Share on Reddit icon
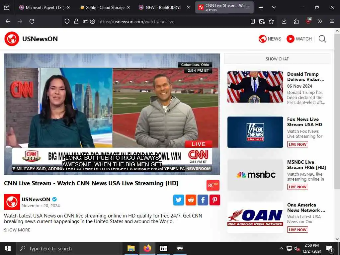 coord(191,200)
